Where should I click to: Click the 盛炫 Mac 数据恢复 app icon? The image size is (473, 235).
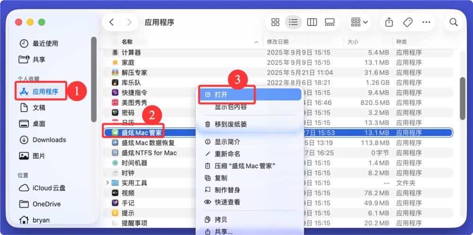pos(115,143)
